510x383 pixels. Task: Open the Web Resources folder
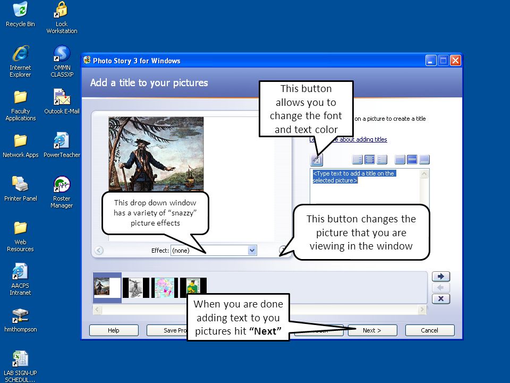(20, 236)
